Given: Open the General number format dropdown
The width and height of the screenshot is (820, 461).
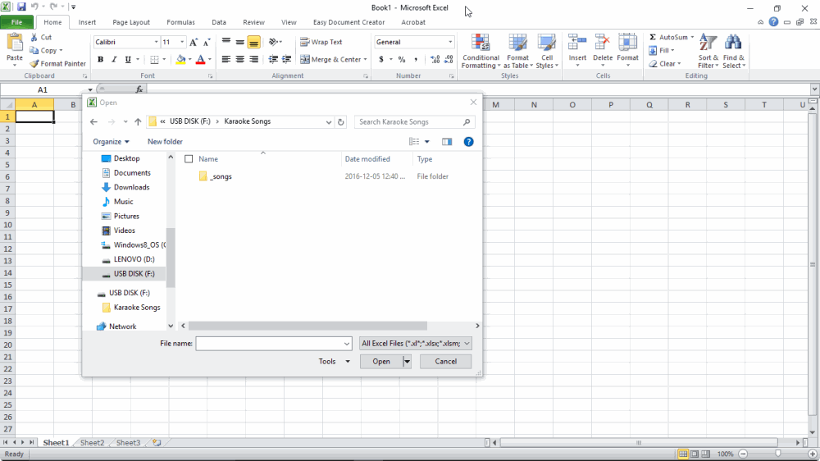Looking at the screenshot, I should (x=449, y=42).
